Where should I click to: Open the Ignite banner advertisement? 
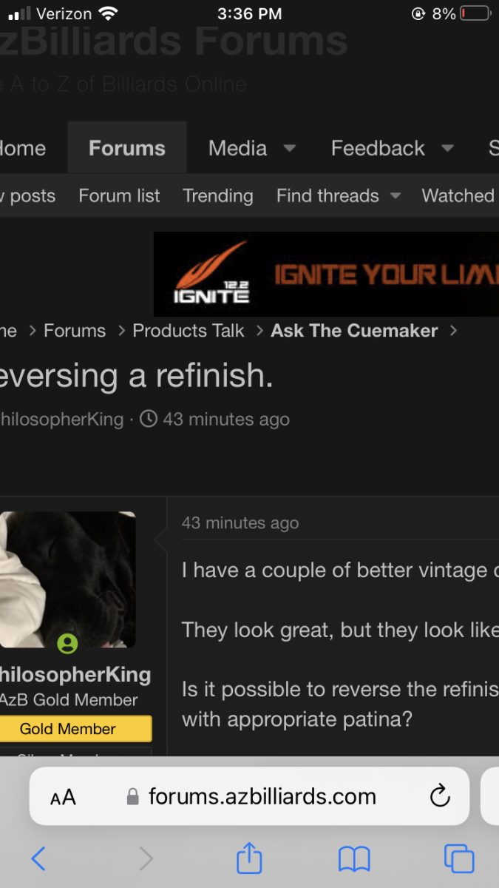click(326, 274)
